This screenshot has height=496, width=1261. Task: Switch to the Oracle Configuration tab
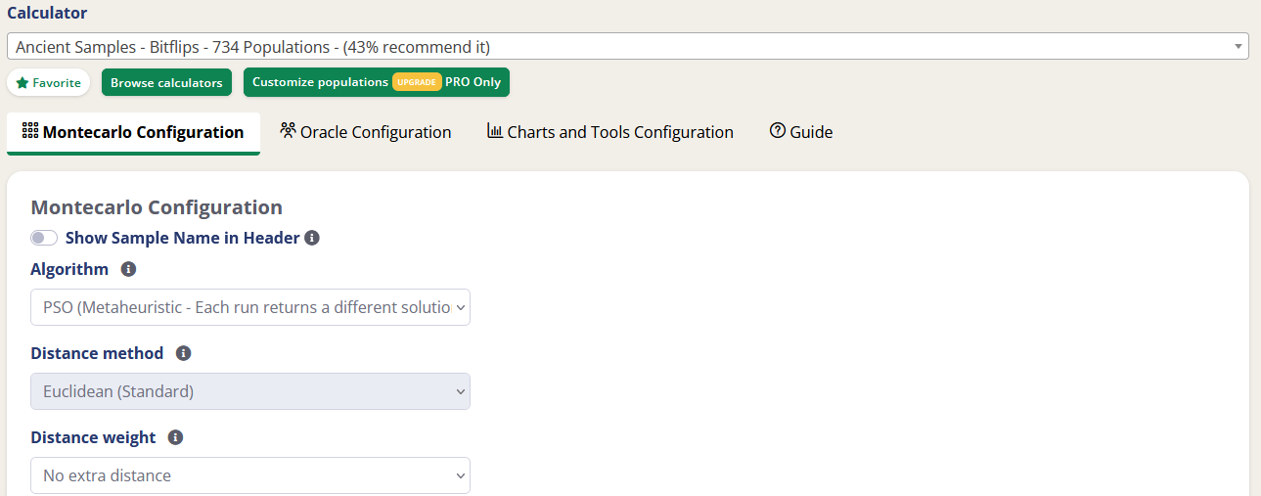click(366, 132)
